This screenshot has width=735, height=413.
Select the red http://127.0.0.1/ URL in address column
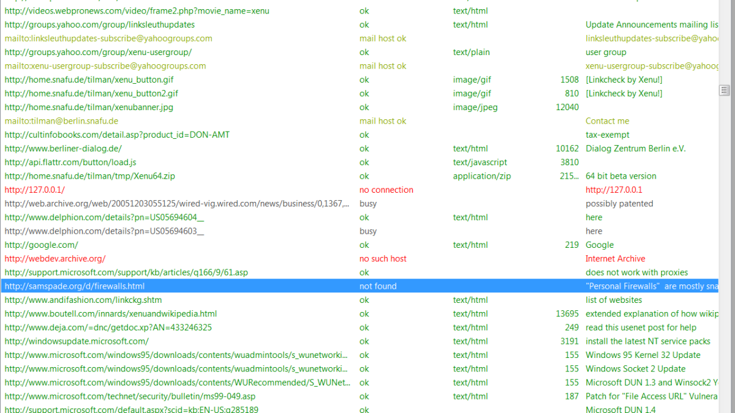coord(34,190)
